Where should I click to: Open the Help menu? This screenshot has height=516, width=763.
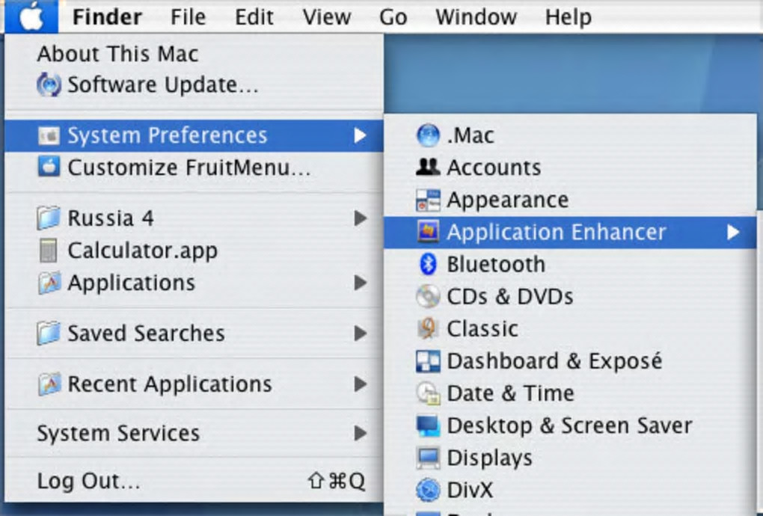pos(568,17)
